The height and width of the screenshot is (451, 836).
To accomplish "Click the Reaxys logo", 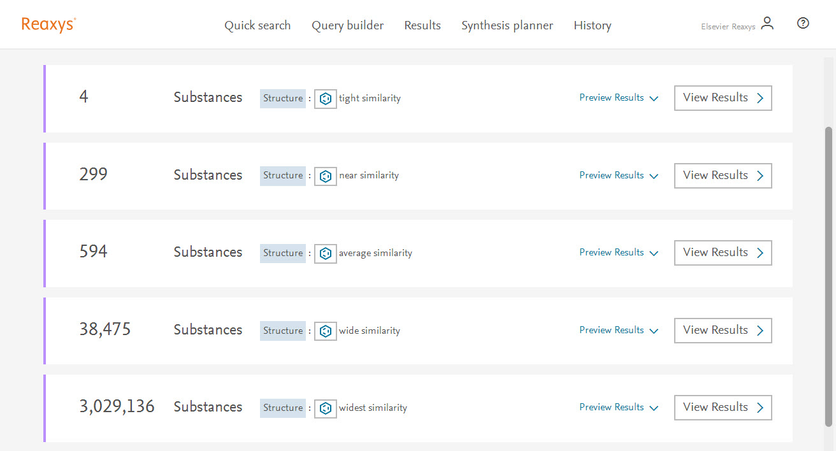I will pyautogui.click(x=48, y=25).
